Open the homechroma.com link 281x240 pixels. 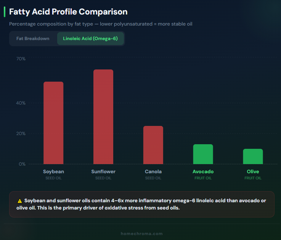coord(141,234)
